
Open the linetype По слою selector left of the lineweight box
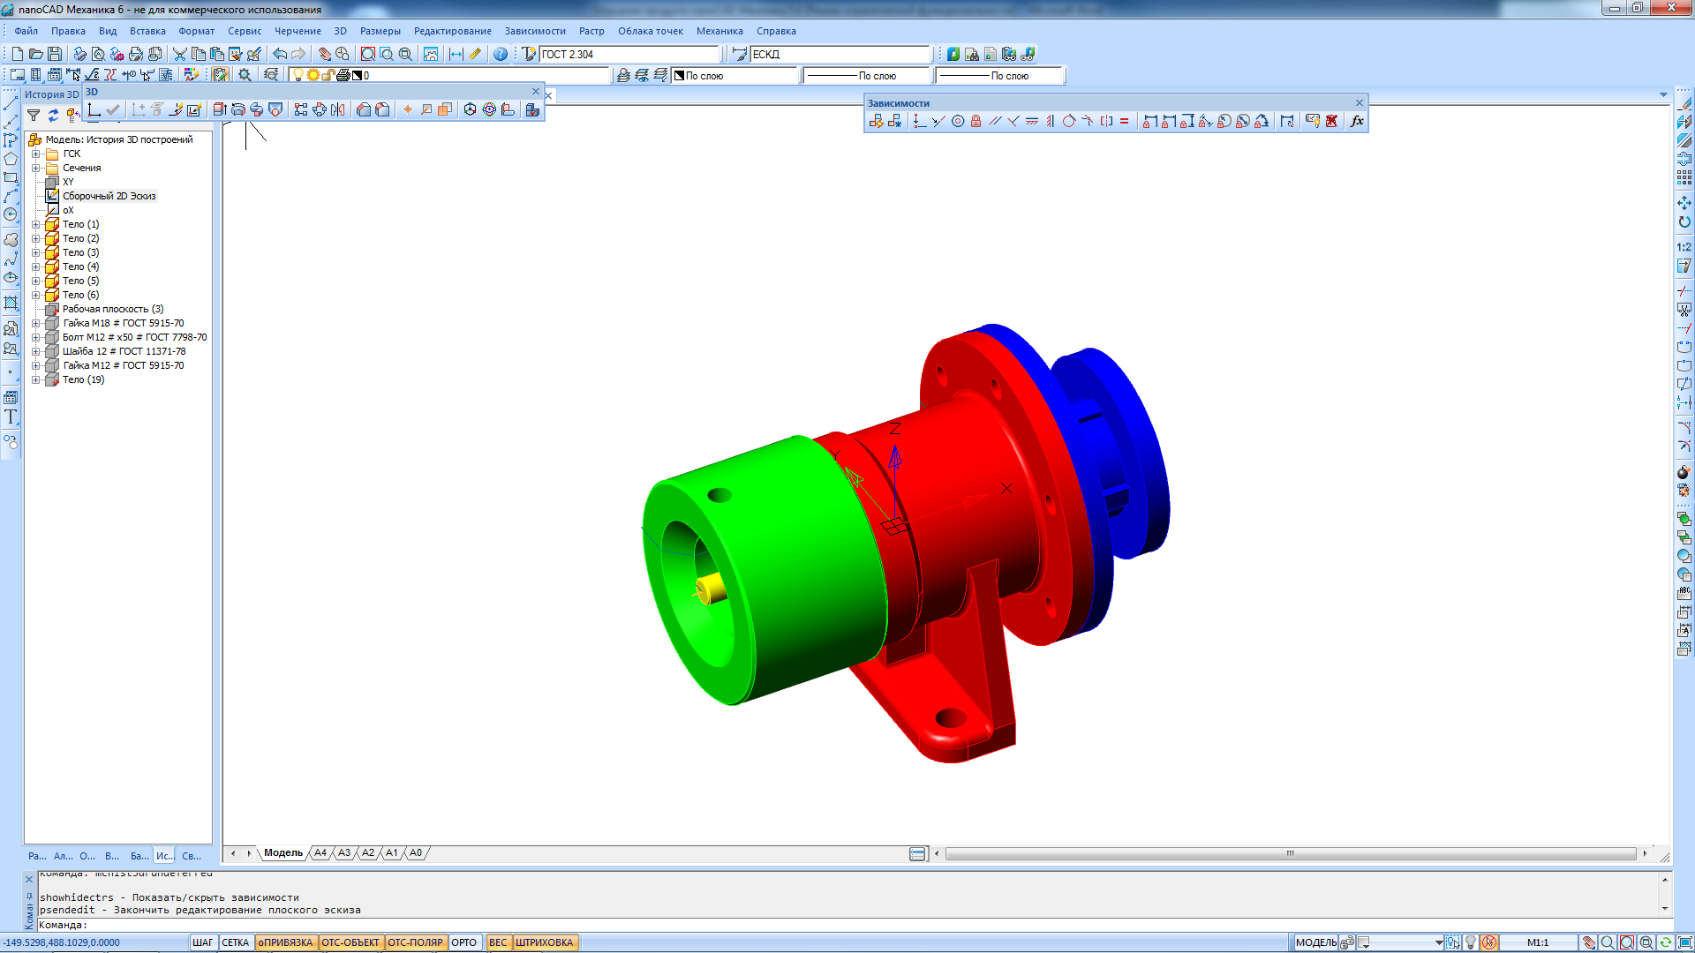click(x=867, y=75)
